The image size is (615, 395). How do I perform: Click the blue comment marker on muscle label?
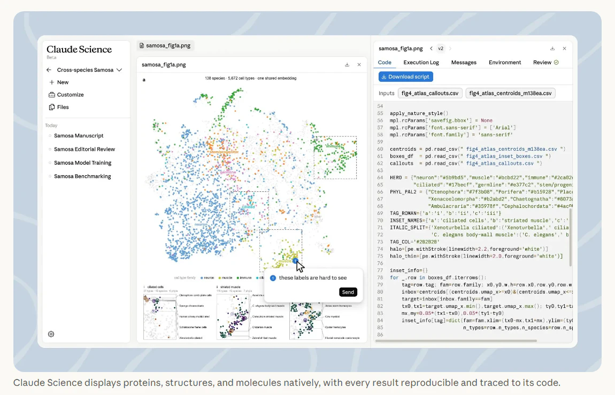point(295,261)
